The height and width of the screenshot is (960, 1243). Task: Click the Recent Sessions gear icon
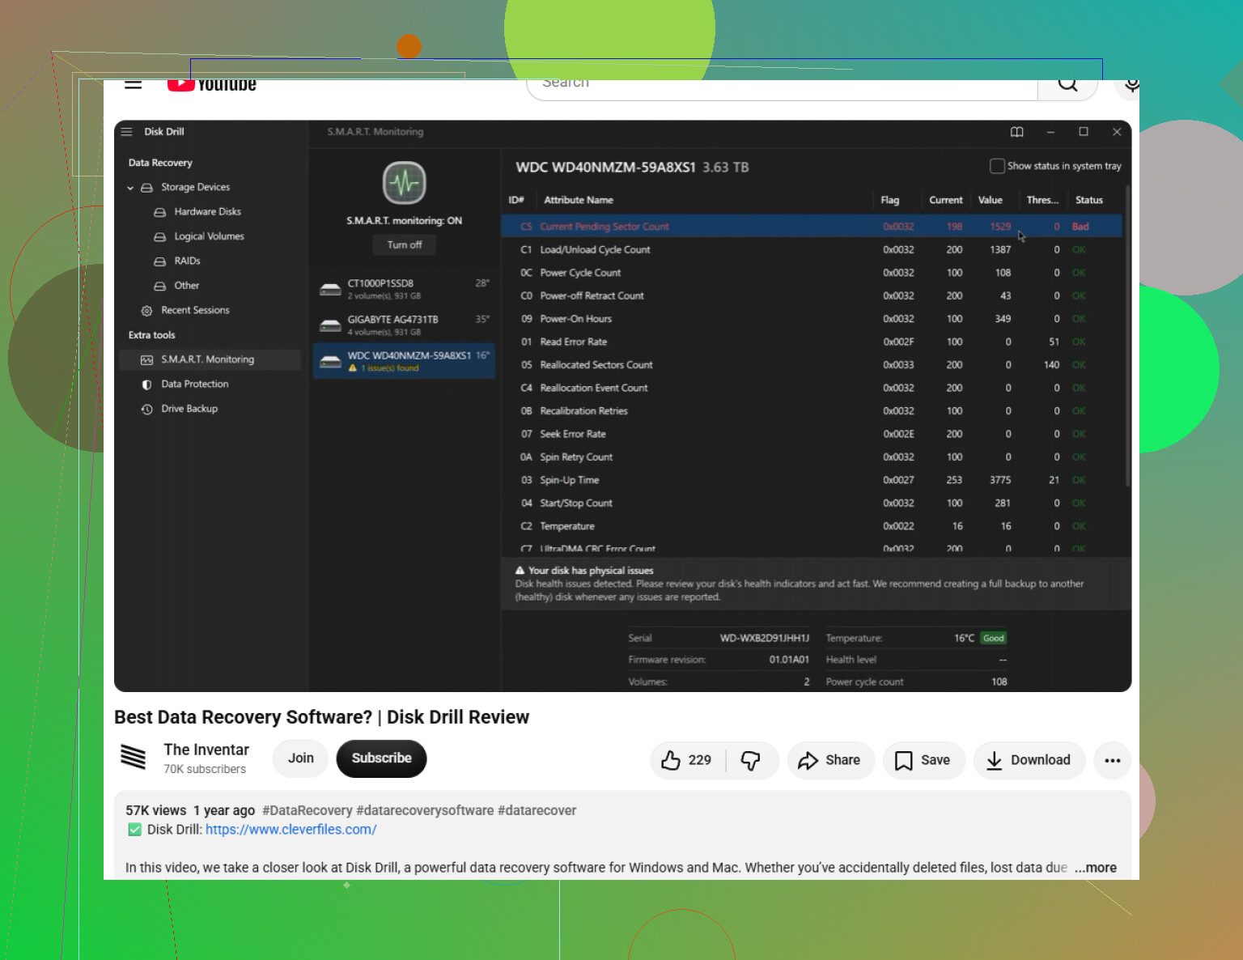click(x=146, y=311)
